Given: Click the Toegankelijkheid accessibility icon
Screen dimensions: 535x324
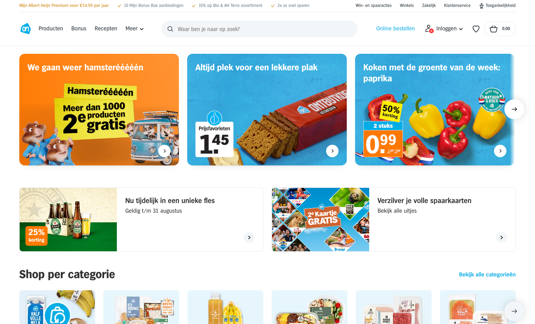Looking at the screenshot, I should [482, 6].
